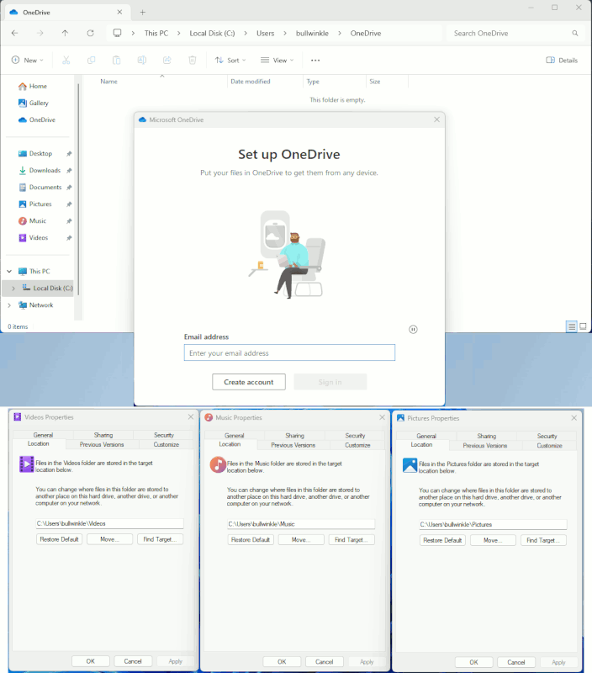
Task: Click Find Target in Music Properties
Action: click(351, 539)
